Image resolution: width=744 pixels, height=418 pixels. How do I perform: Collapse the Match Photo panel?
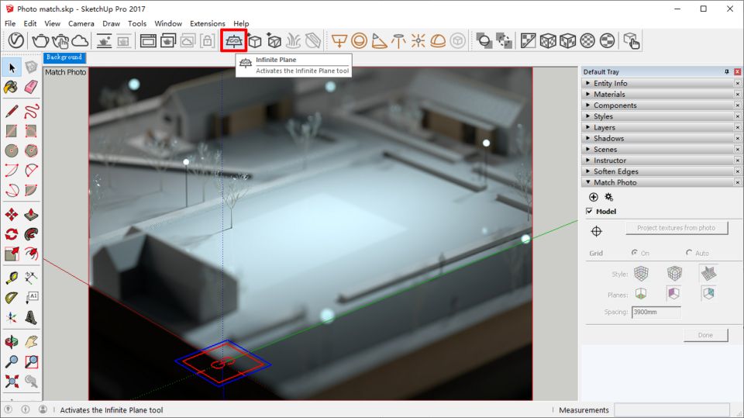[x=615, y=182]
